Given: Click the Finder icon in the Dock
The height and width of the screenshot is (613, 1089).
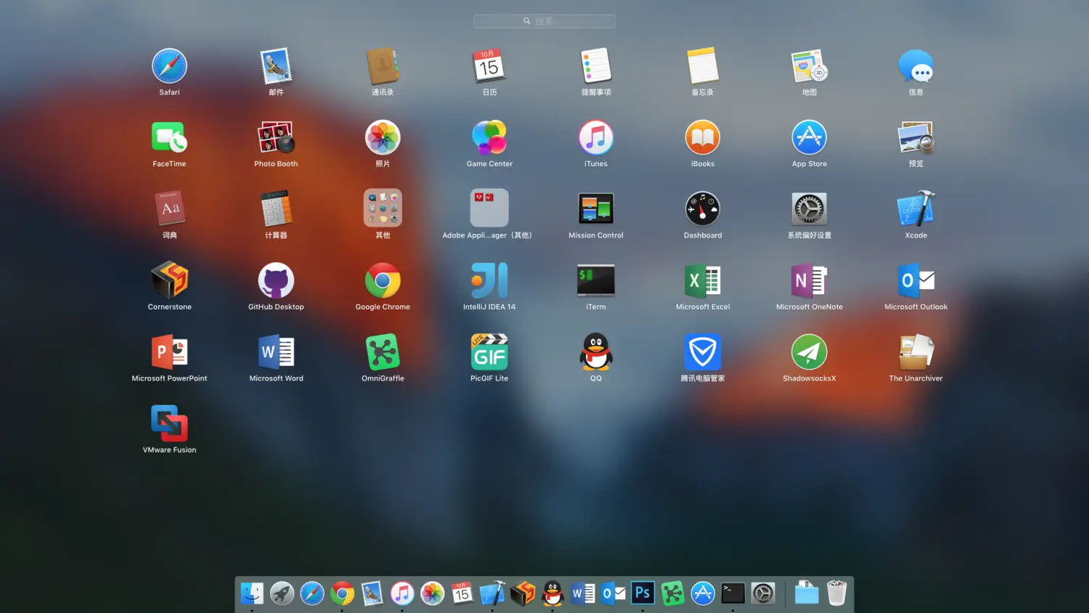Looking at the screenshot, I should [x=252, y=593].
